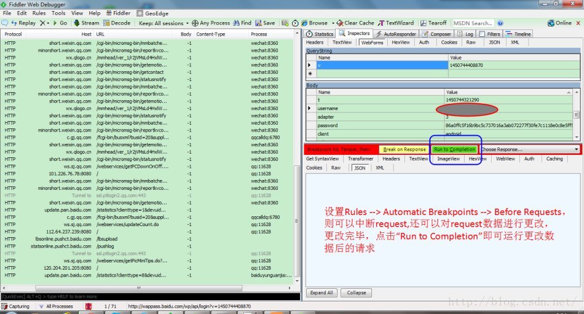Viewport: 584px width, 314px height.
Task: Open the Rules menu
Action: (39, 13)
